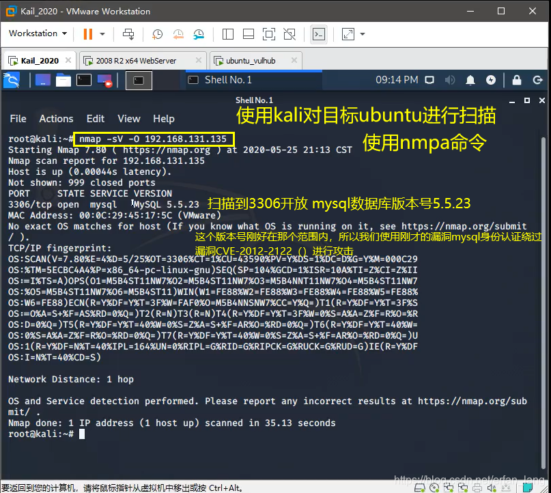Click the stretch guest display icon
Viewport: 551px width, 493px height.
[348, 34]
